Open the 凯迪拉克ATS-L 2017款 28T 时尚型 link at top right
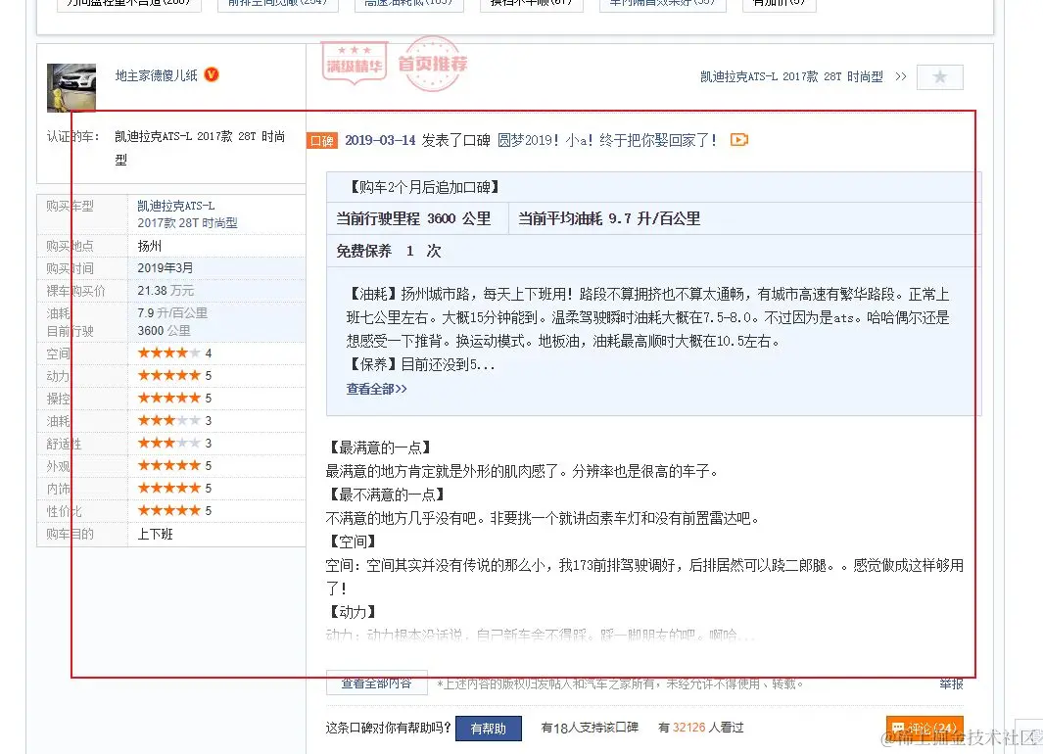This screenshot has height=754, width=1043. 791,77
